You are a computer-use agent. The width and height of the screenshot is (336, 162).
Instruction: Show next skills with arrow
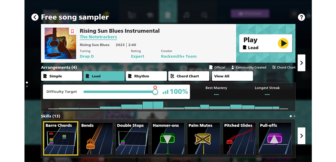pos(302,136)
